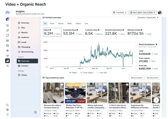Select the highlighted Content Overview item
The height and width of the screenshot is (119, 168).
pyautogui.click(x=27, y=61)
